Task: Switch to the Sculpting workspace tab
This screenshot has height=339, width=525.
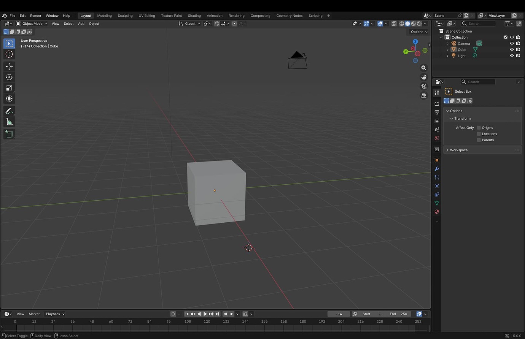Action: point(125,16)
